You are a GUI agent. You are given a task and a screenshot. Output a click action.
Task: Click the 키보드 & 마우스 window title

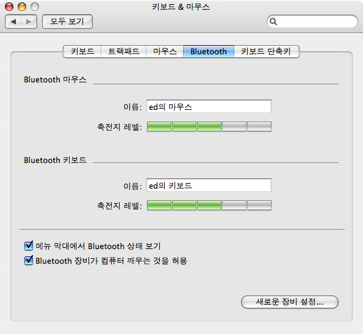181,7
